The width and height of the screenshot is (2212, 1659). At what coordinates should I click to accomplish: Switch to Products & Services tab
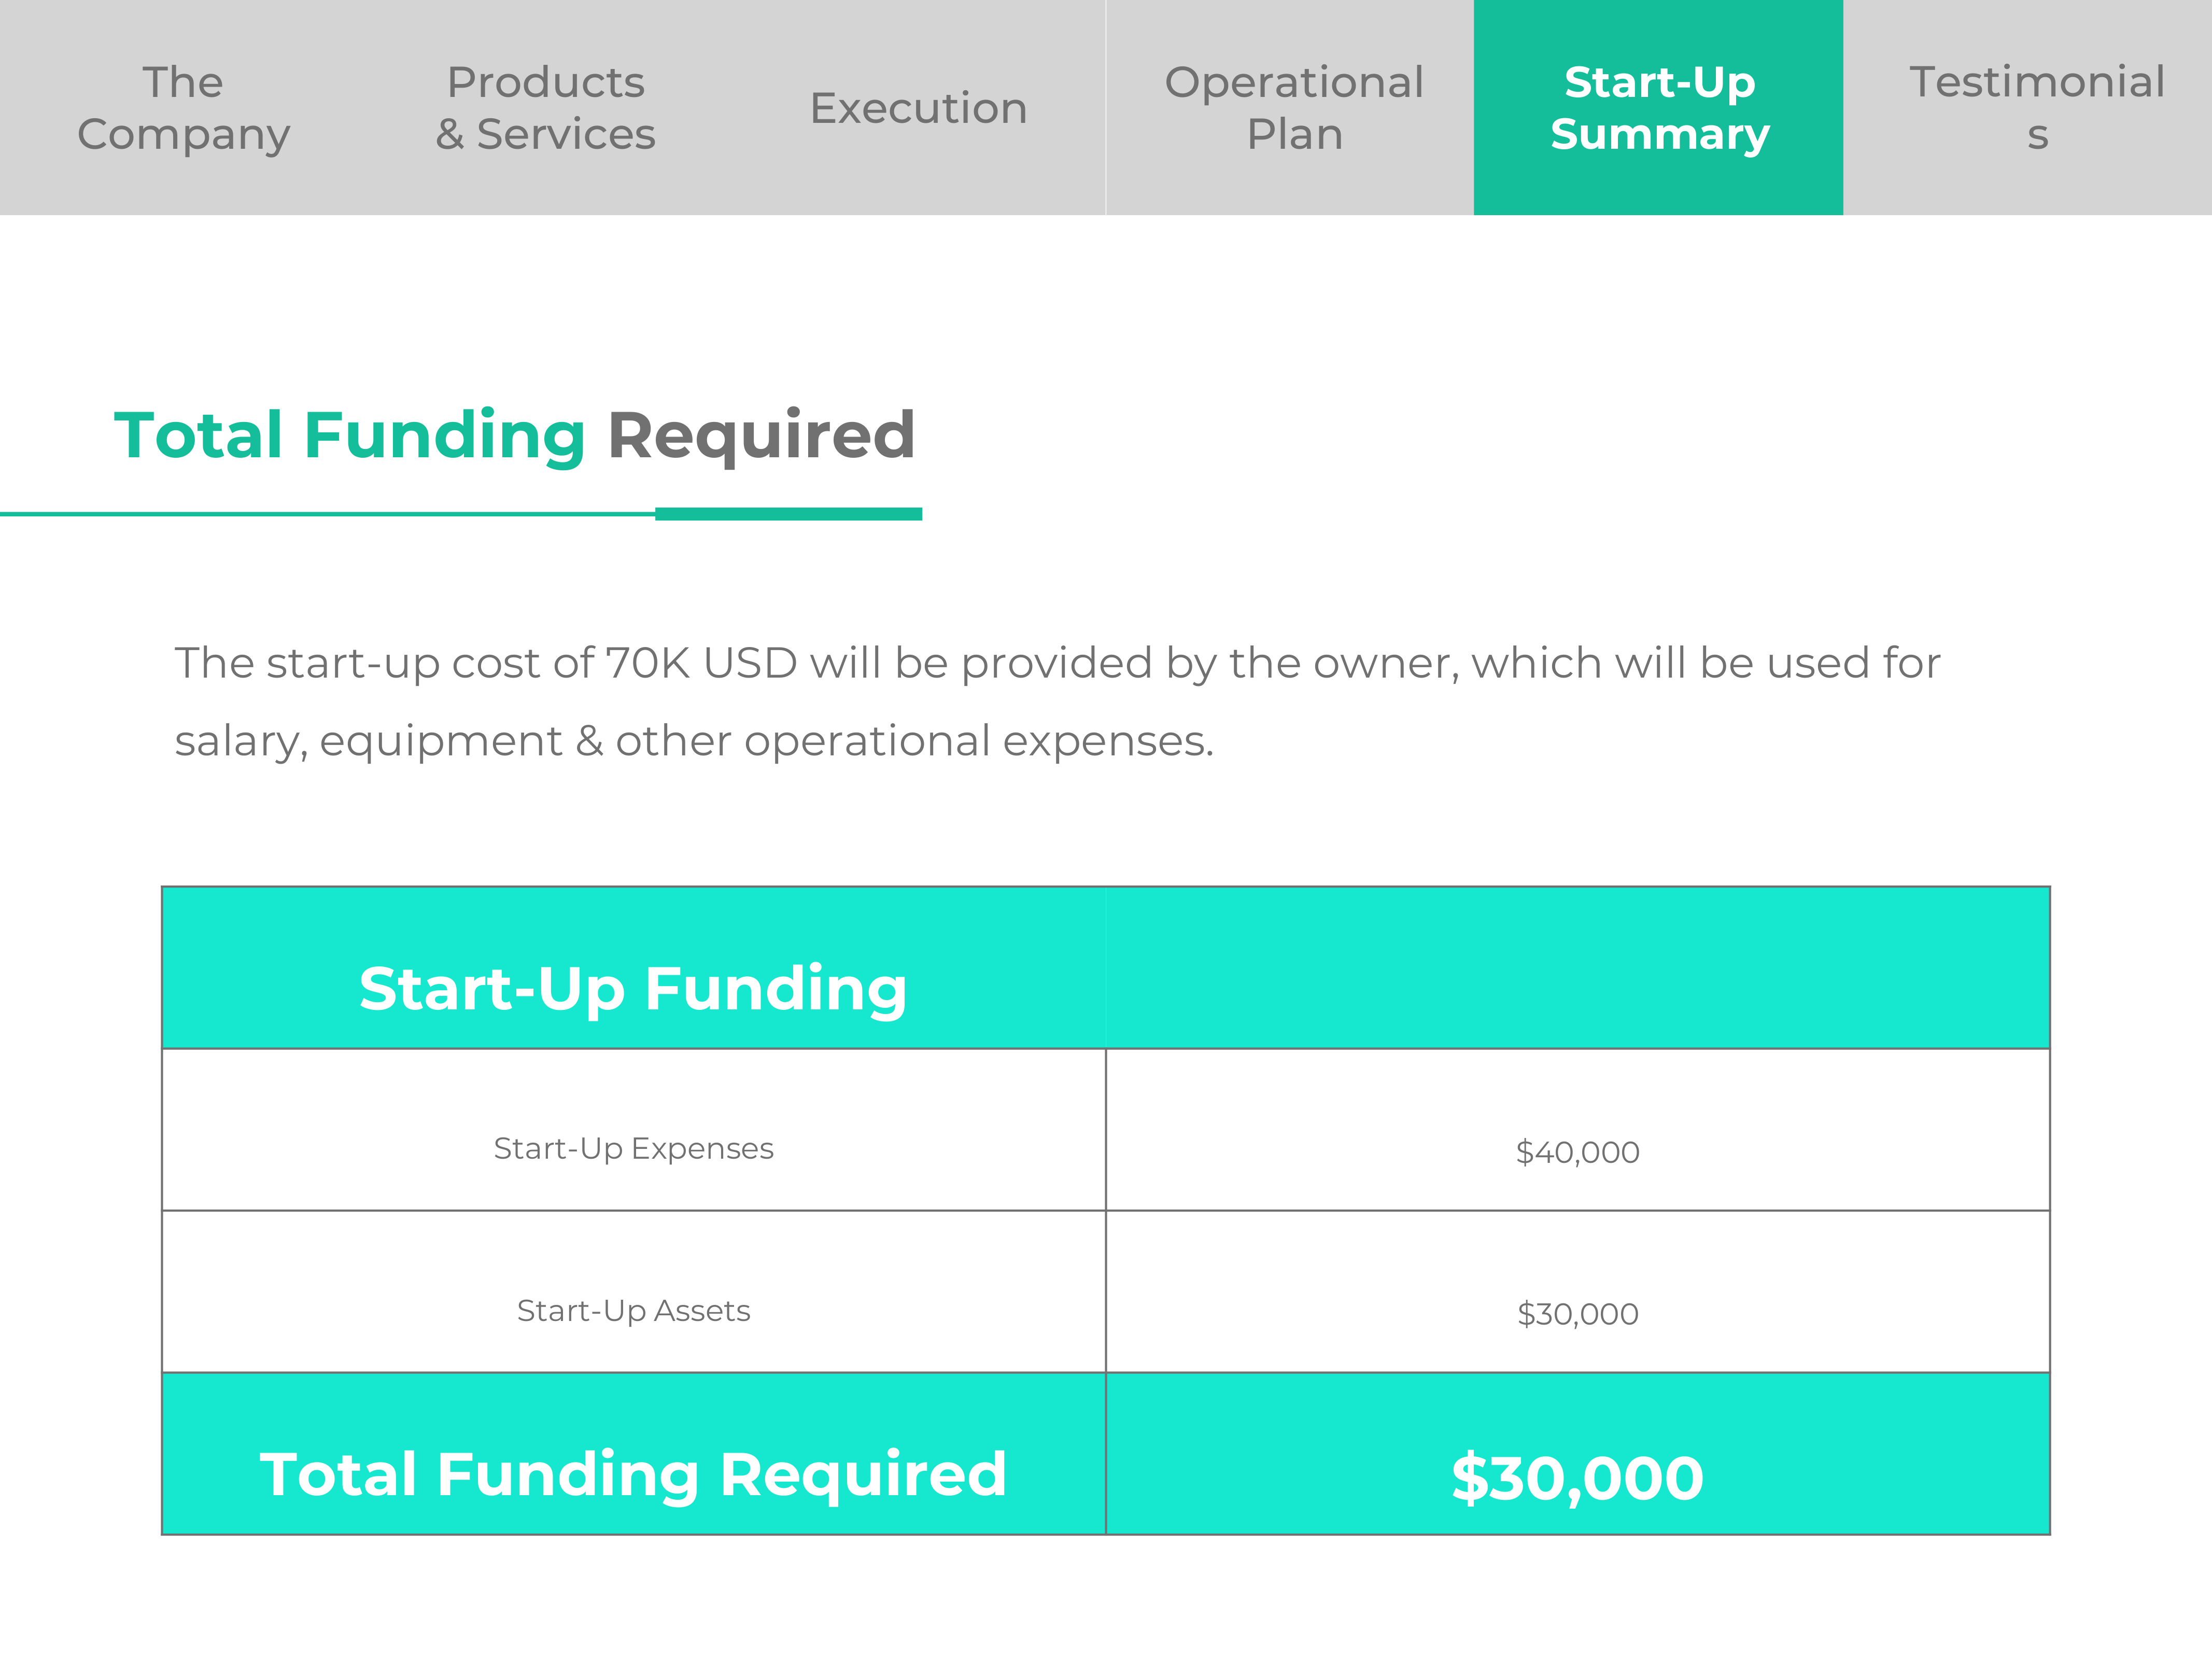pyautogui.click(x=546, y=108)
